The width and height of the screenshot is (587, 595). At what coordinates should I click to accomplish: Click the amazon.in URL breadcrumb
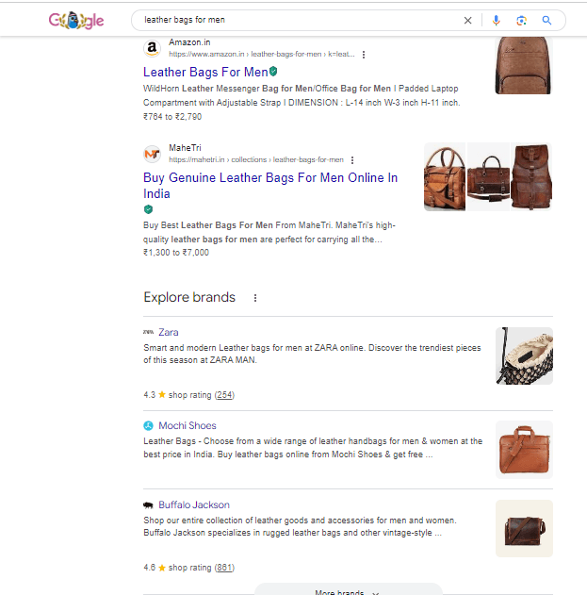(x=262, y=55)
